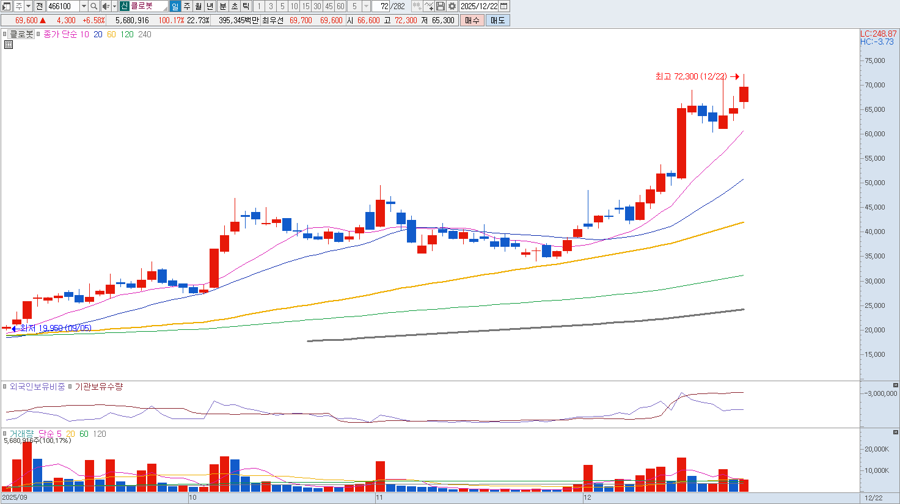This screenshot has height=504, width=900.
Task: Open chart settings gear icon
Action: [452, 6]
